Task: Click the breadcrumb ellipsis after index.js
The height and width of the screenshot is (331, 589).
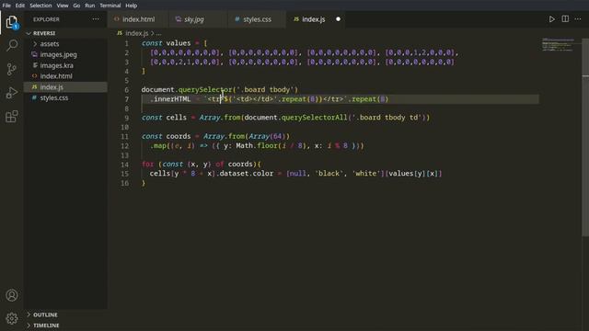Action: 159,33
